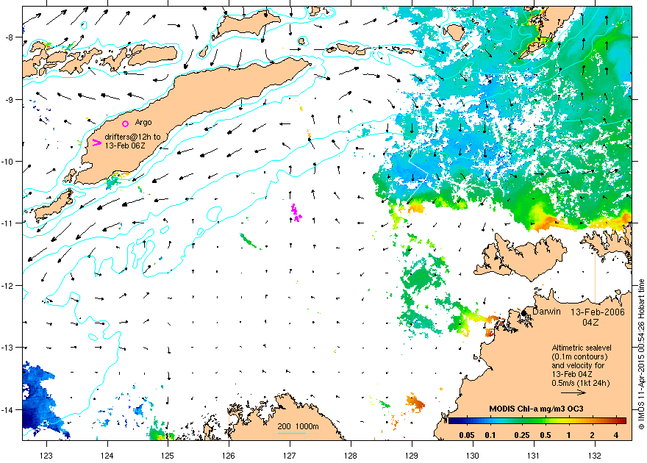This screenshot has height=463, width=647.
Task: Click longitude axis label 125
Action: pyautogui.click(x=168, y=456)
